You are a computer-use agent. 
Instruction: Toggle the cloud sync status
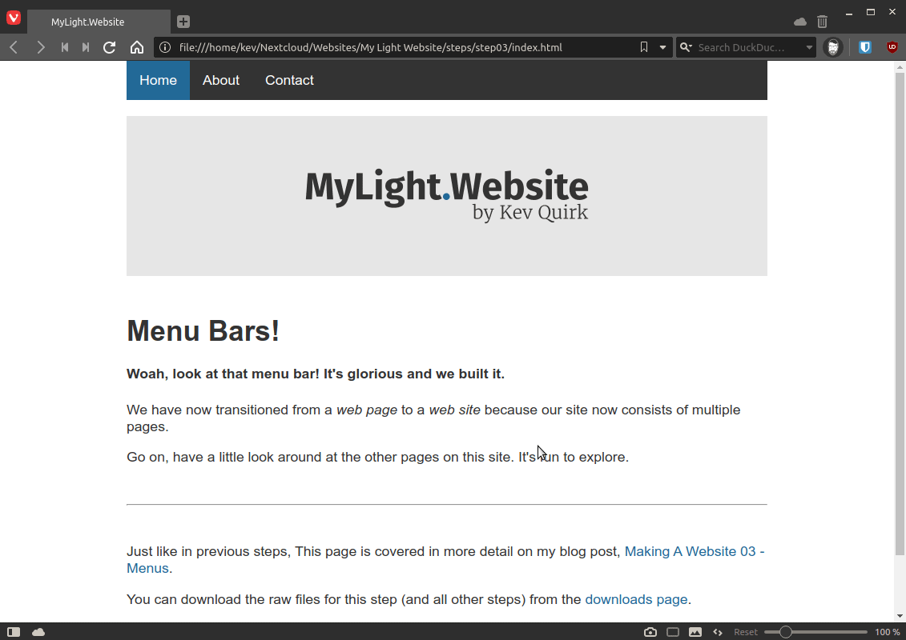point(37,632)
